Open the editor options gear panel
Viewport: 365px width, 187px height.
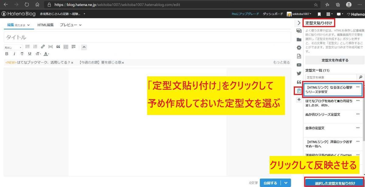[x=299, y=48]
